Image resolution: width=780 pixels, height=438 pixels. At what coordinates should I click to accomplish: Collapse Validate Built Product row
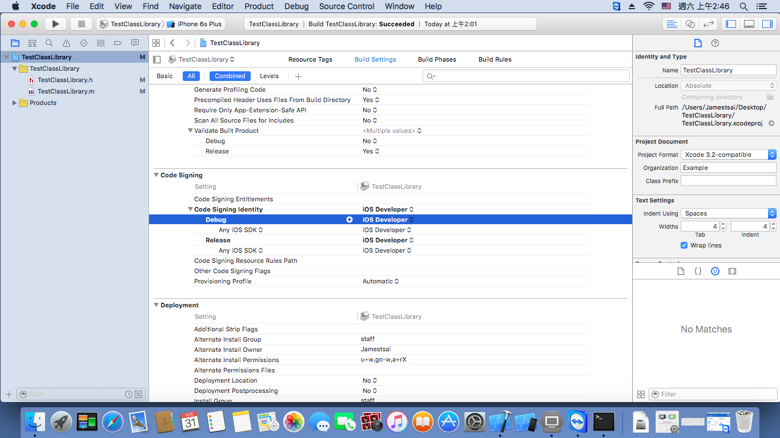click(191, 131)
